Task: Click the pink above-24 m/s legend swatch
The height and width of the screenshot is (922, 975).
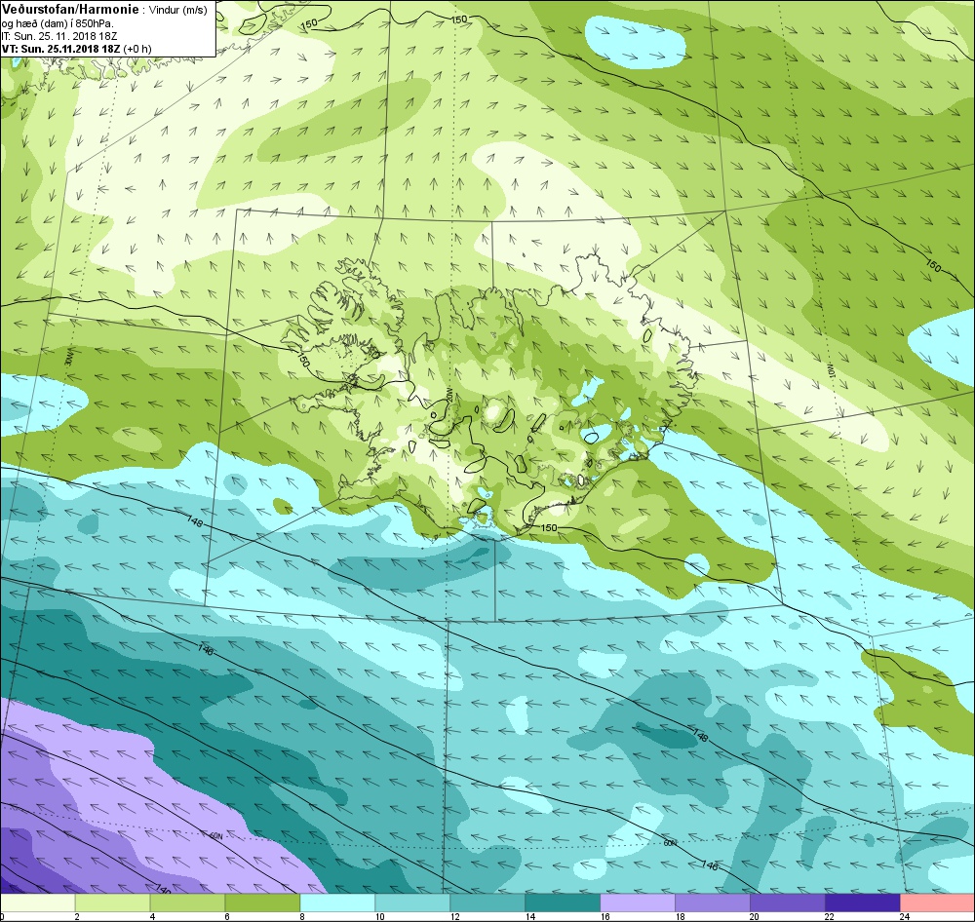Action: pyautogui.click(x=938, y=903)
